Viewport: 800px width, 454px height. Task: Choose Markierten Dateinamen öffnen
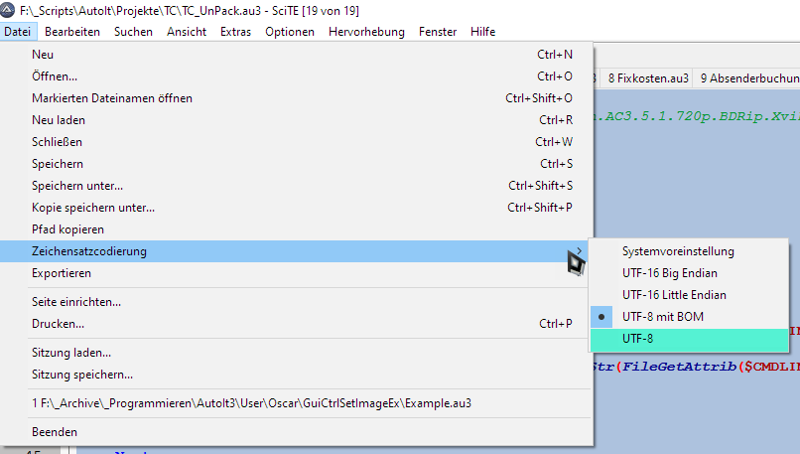112,98
